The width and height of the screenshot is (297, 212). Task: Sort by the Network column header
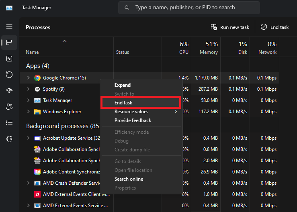[264, 47]
